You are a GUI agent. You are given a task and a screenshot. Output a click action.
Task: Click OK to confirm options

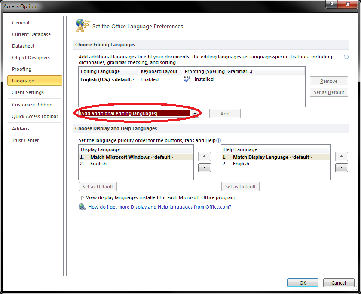click(x=303, y=283)
